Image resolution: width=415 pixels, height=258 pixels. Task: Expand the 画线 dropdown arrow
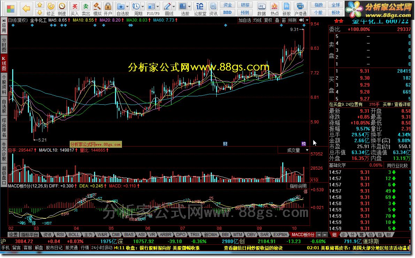[174, 6]
